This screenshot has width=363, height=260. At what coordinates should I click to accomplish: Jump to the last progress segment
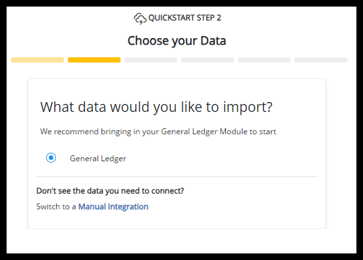click(x=321, y=60)
